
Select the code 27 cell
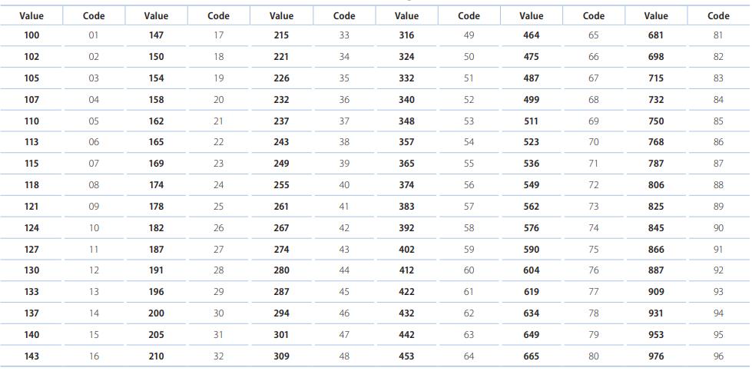point(218,250)
